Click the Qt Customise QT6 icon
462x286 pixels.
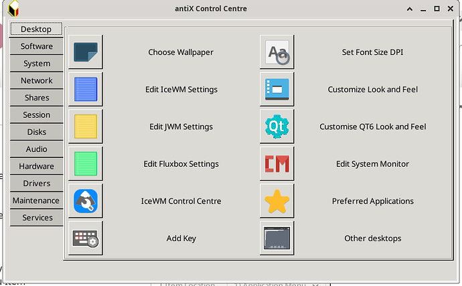(x=277, y=126)
